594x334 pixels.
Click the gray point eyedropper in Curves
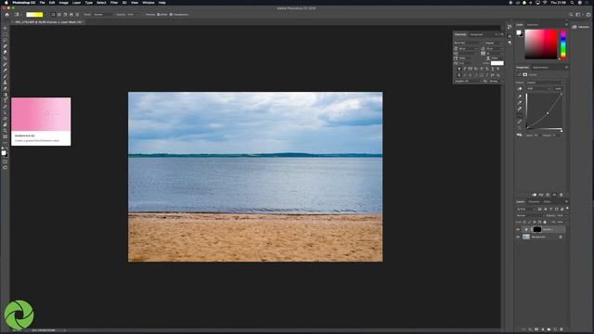[x=520, y=103]
